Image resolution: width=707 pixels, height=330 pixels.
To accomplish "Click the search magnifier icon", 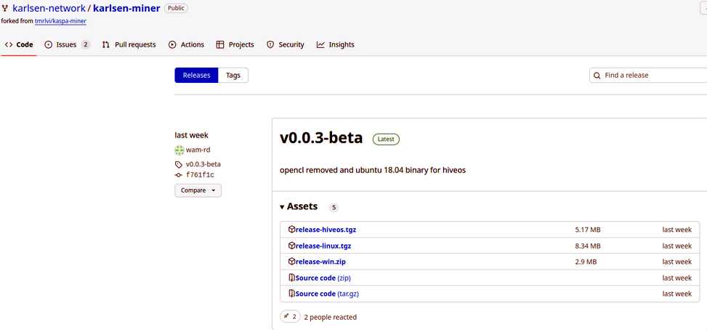I will point(597,76).
